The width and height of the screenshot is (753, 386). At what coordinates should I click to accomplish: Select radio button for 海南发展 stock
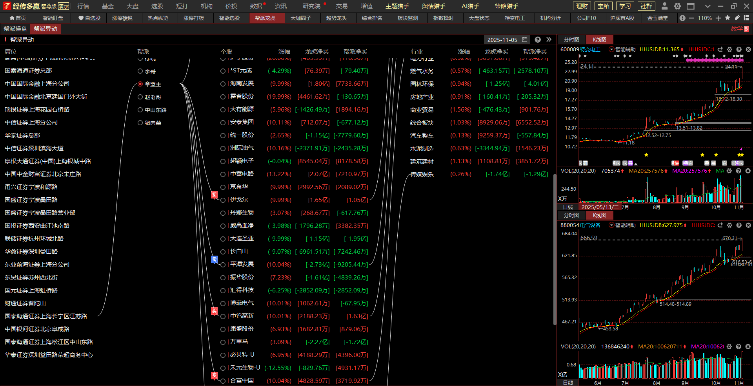[x=223, y=84]
